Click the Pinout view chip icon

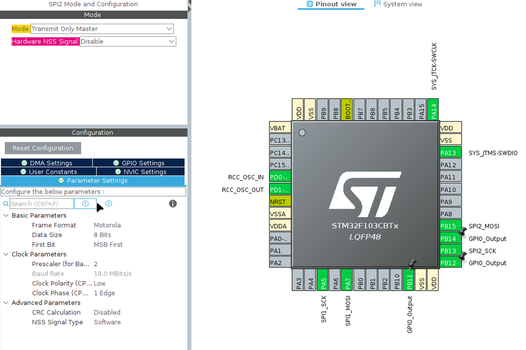coord(310,4)
